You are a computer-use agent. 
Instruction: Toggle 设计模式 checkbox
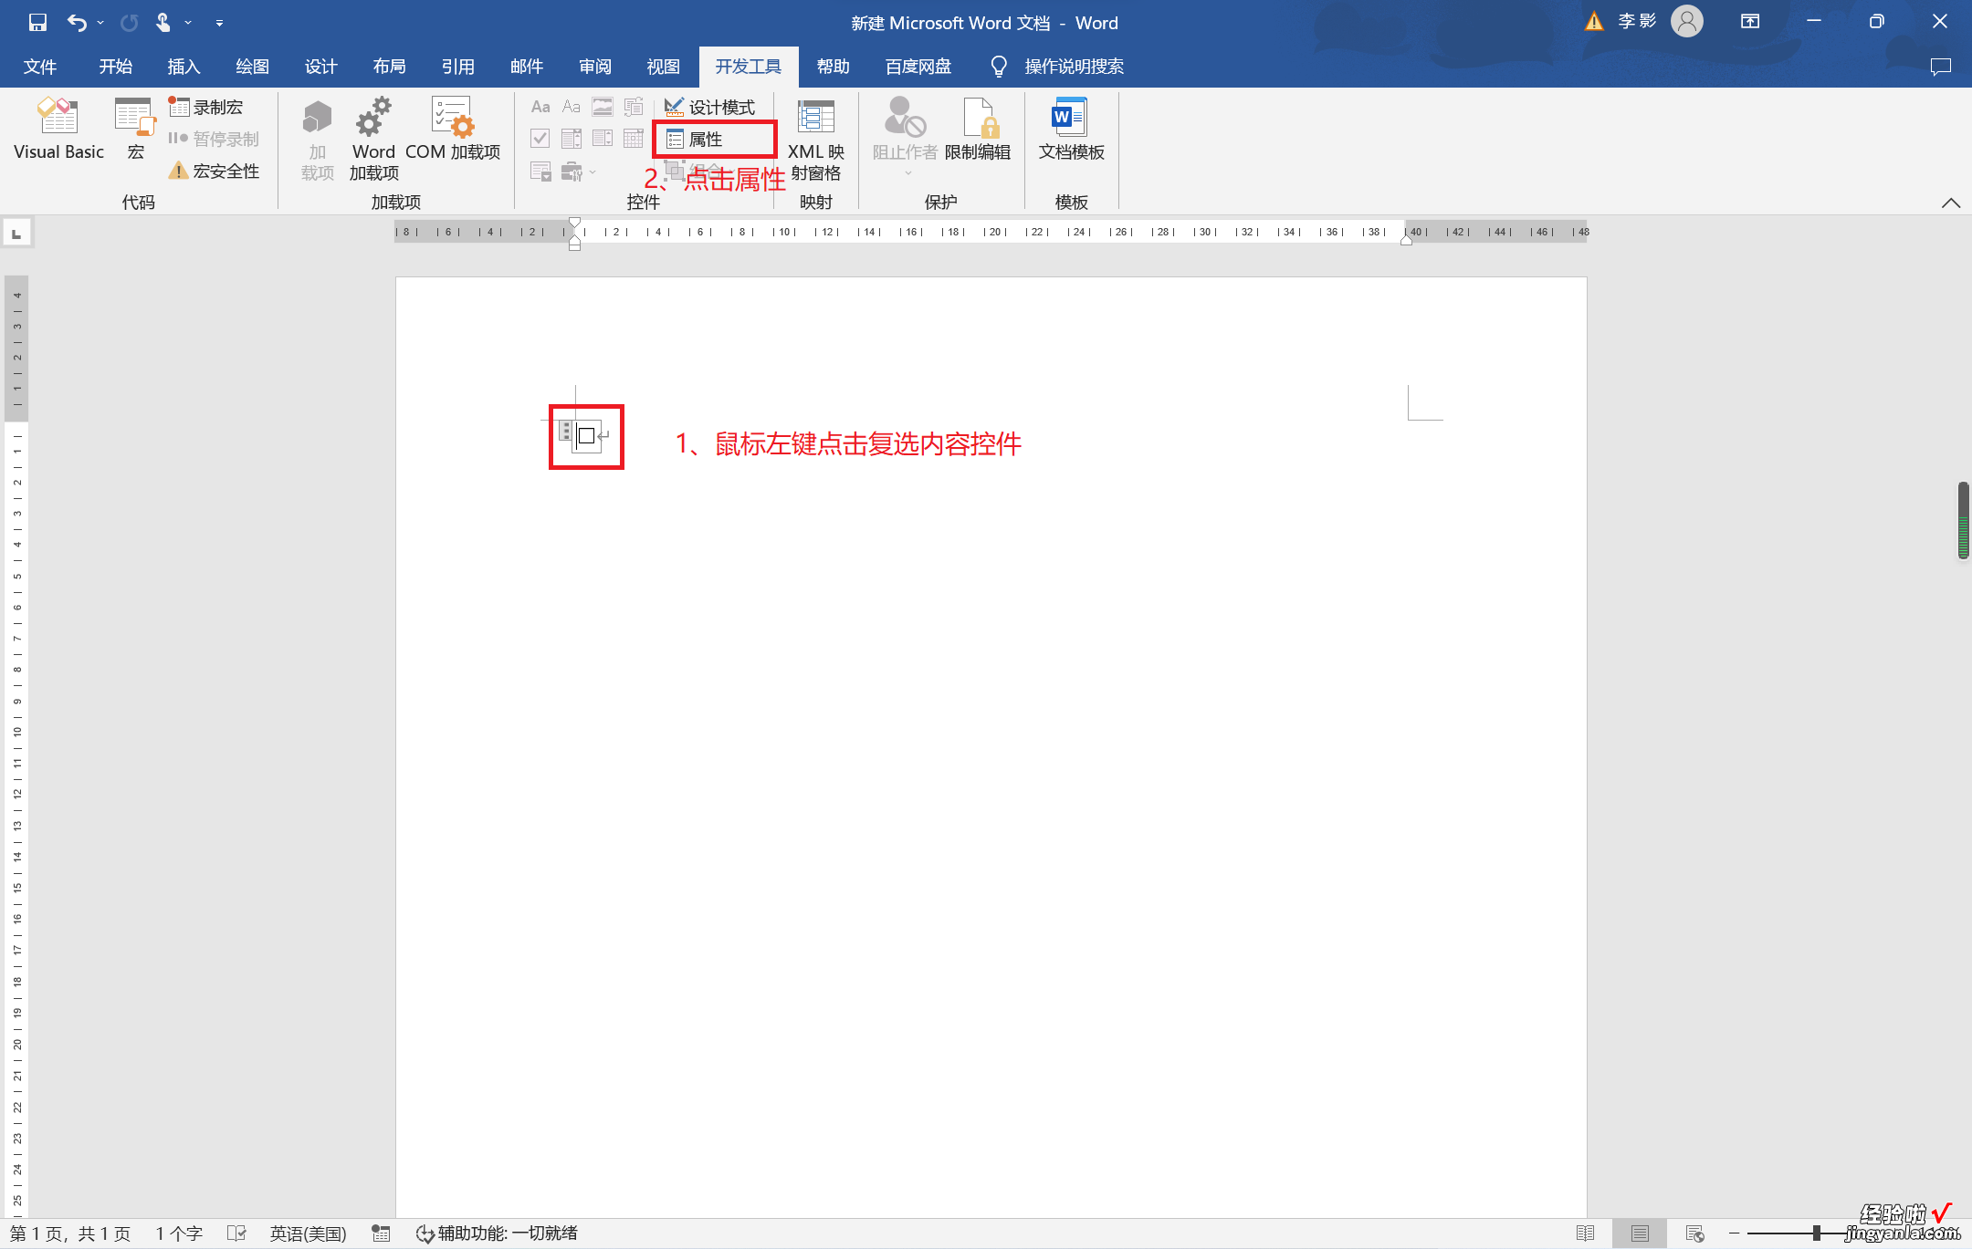(x=714, y=105)
